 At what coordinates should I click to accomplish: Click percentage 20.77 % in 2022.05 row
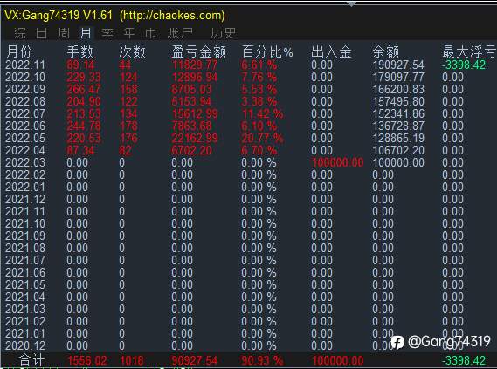(x=262, y=138)
